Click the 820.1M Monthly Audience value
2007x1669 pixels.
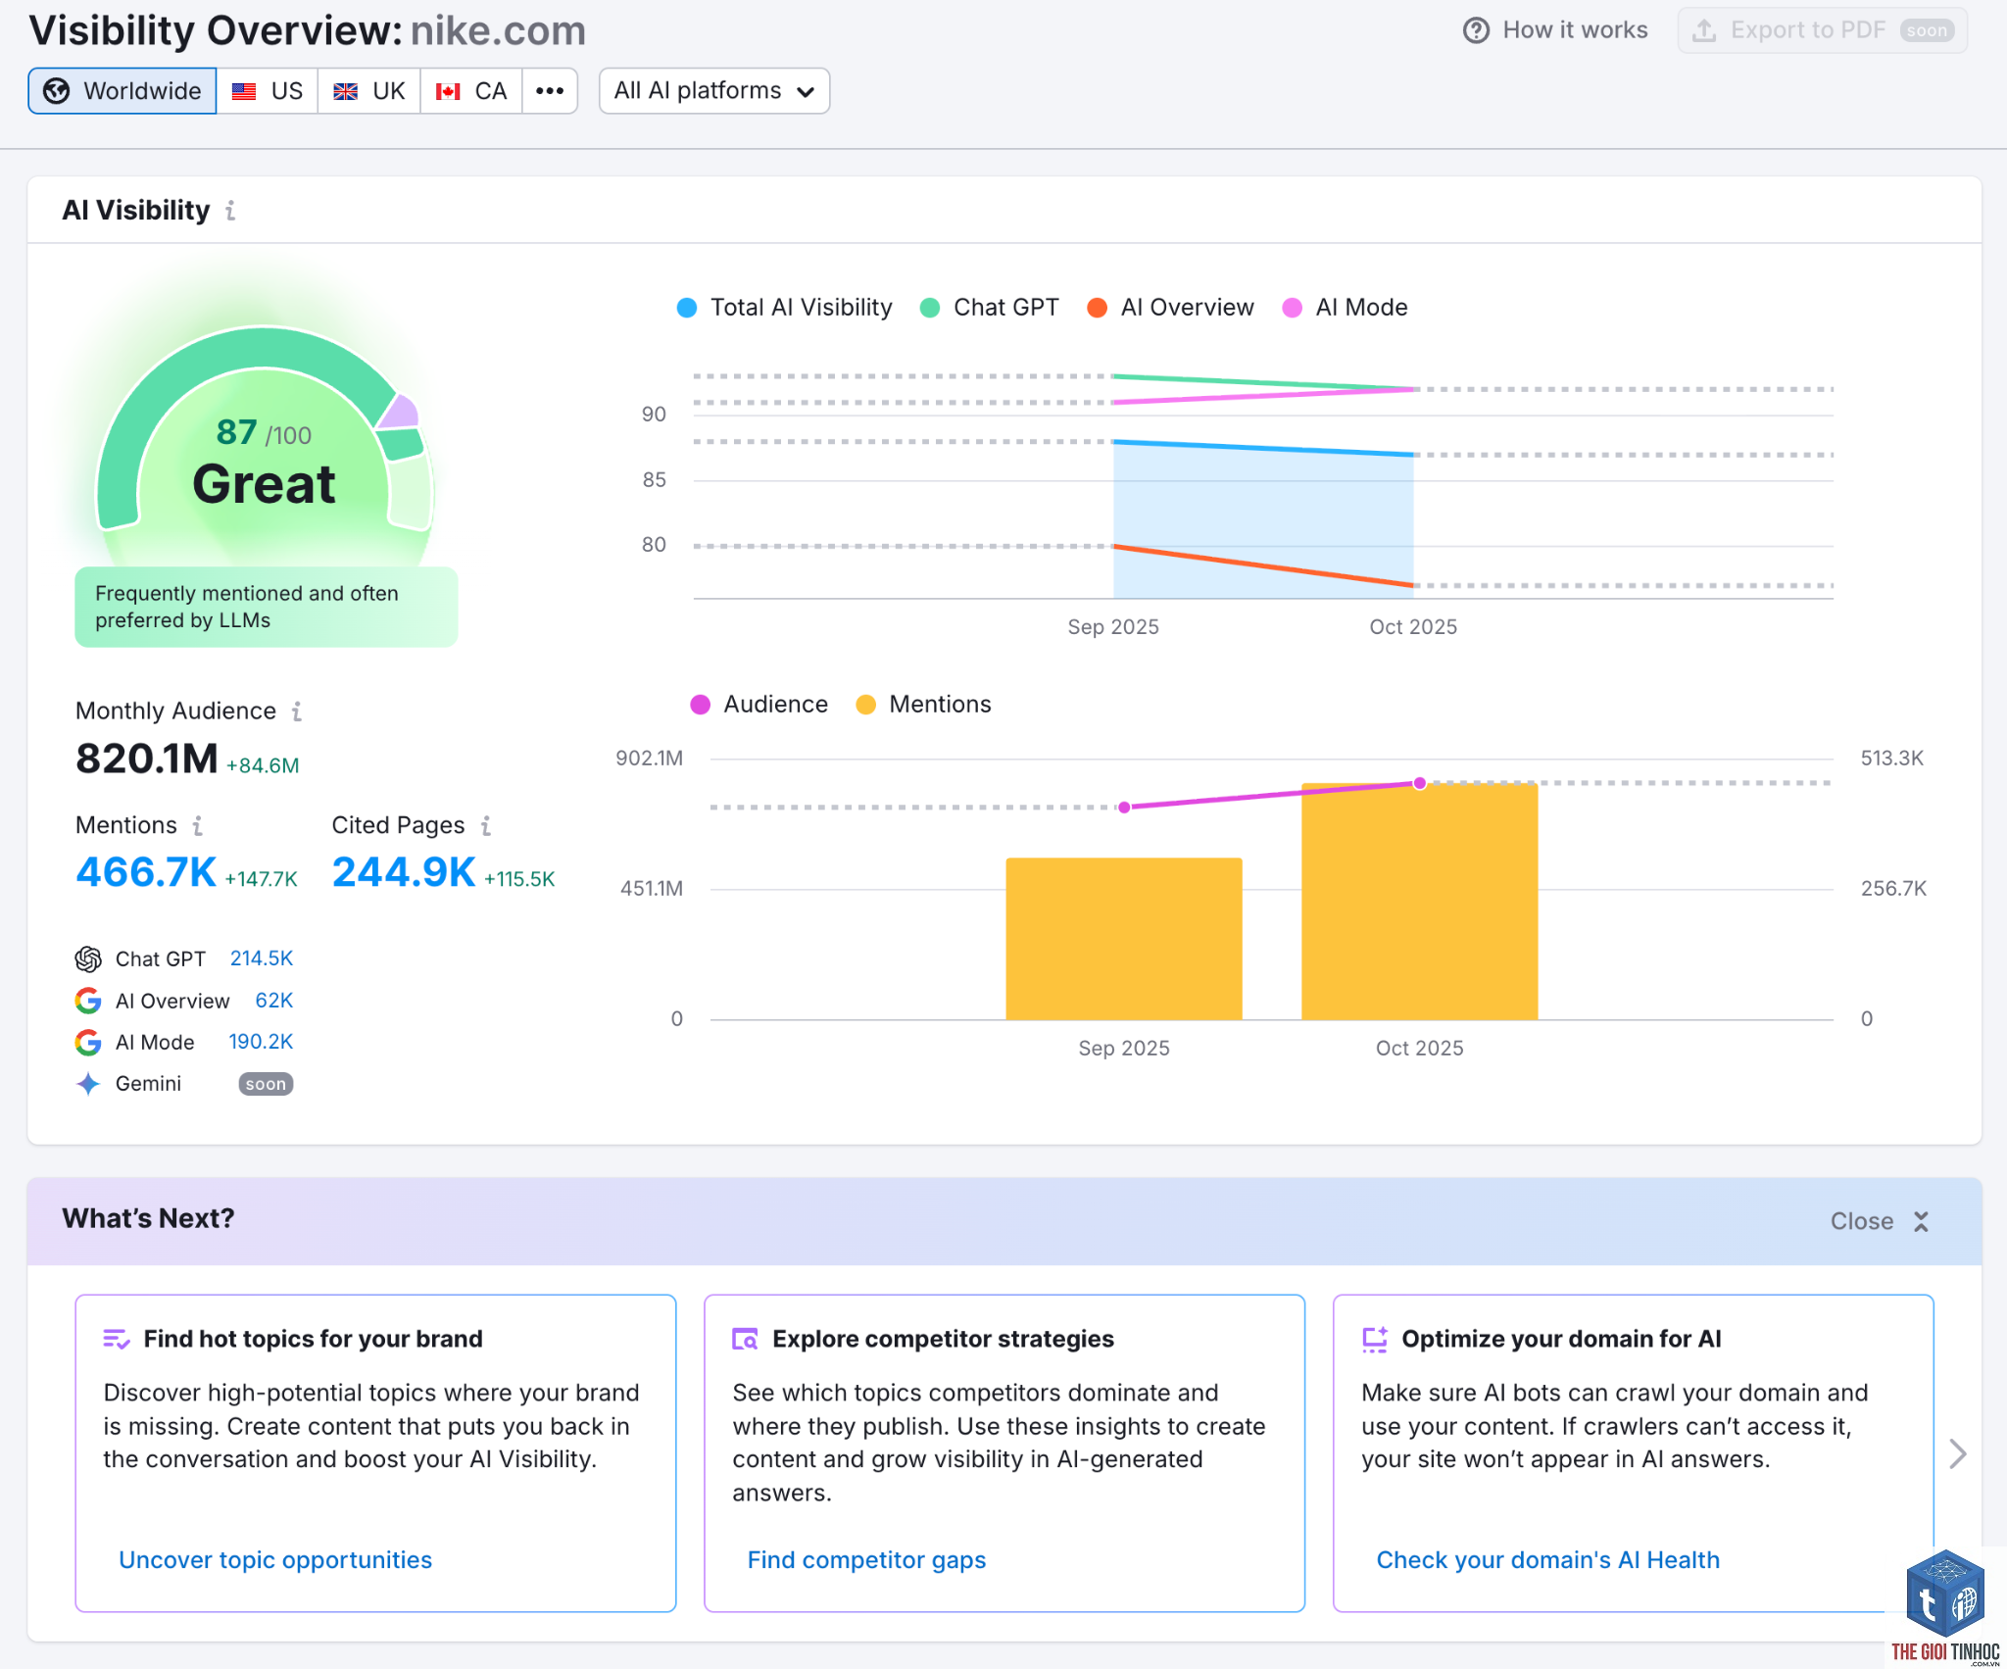(x=147, y=759)
